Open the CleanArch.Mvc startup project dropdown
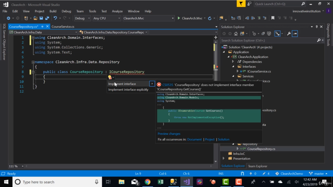The height and width of the screenshot is (187, 333). [x=148, y=18]
